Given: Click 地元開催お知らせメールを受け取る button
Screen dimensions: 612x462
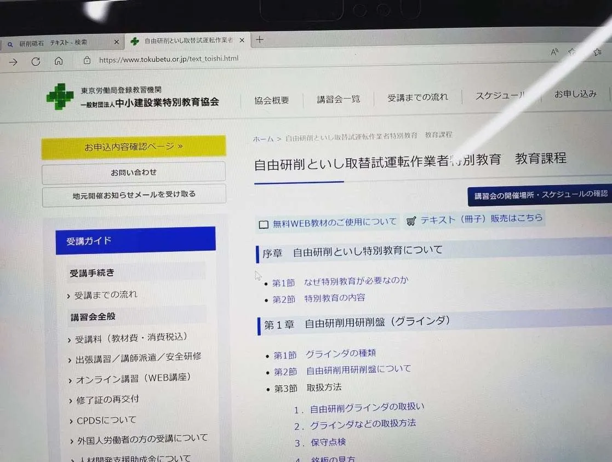Looking at the screenshot, I should pos(134,194).
